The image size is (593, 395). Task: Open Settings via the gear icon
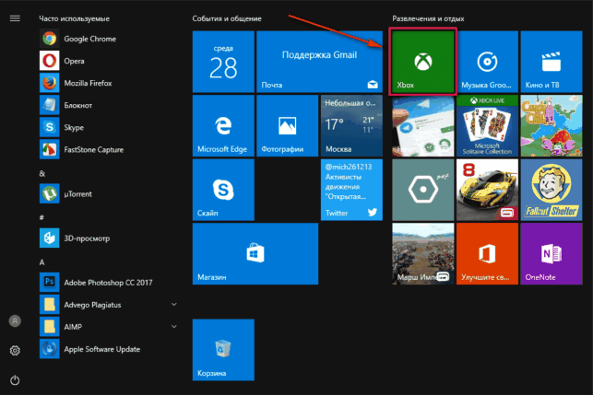tap(15, 351)
